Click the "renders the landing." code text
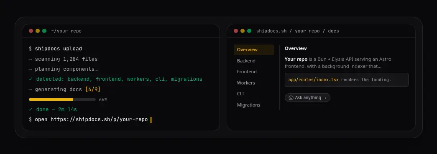The height and width of the screenshot is (154, 437). 366,79
